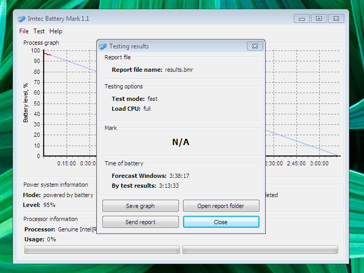Click the right progress bar at bottom
The width and height of the screenshot is (364, 273).
click(x=260, y=250)
